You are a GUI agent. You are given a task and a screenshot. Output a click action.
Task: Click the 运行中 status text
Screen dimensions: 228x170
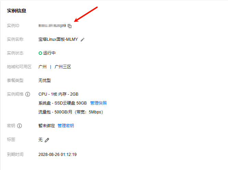49,53
